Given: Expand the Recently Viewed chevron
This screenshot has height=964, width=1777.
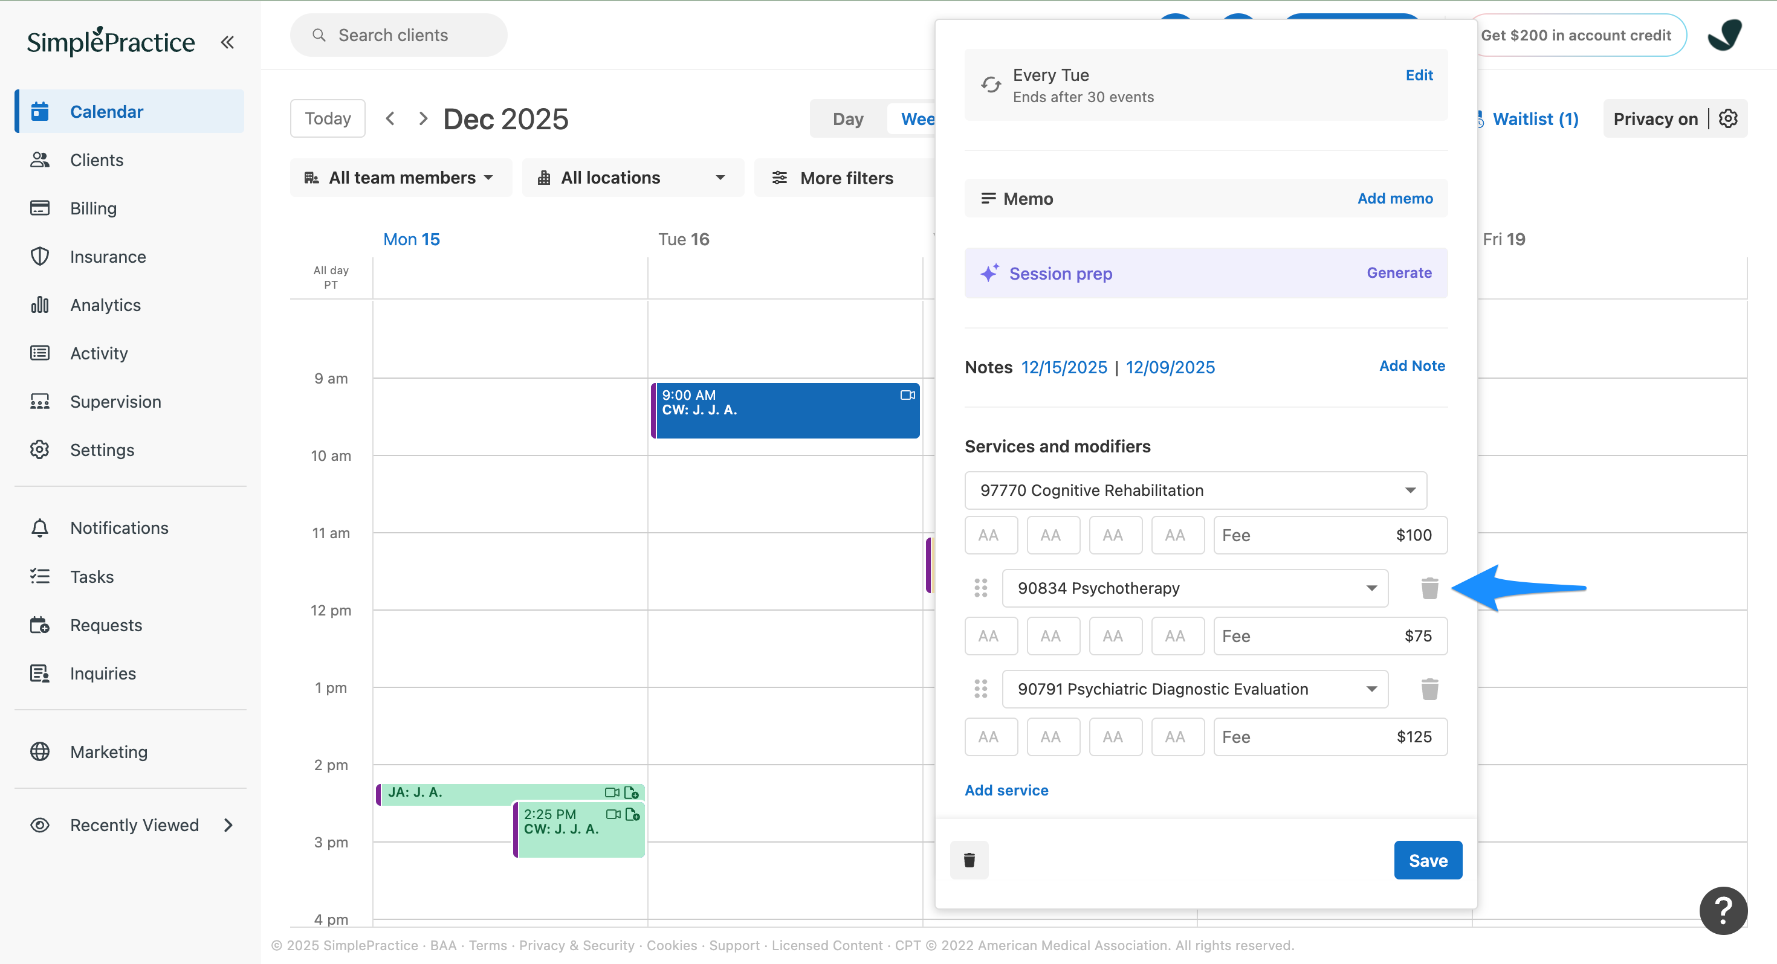Looking at the screenshot, I should click(x=228, y=824).
